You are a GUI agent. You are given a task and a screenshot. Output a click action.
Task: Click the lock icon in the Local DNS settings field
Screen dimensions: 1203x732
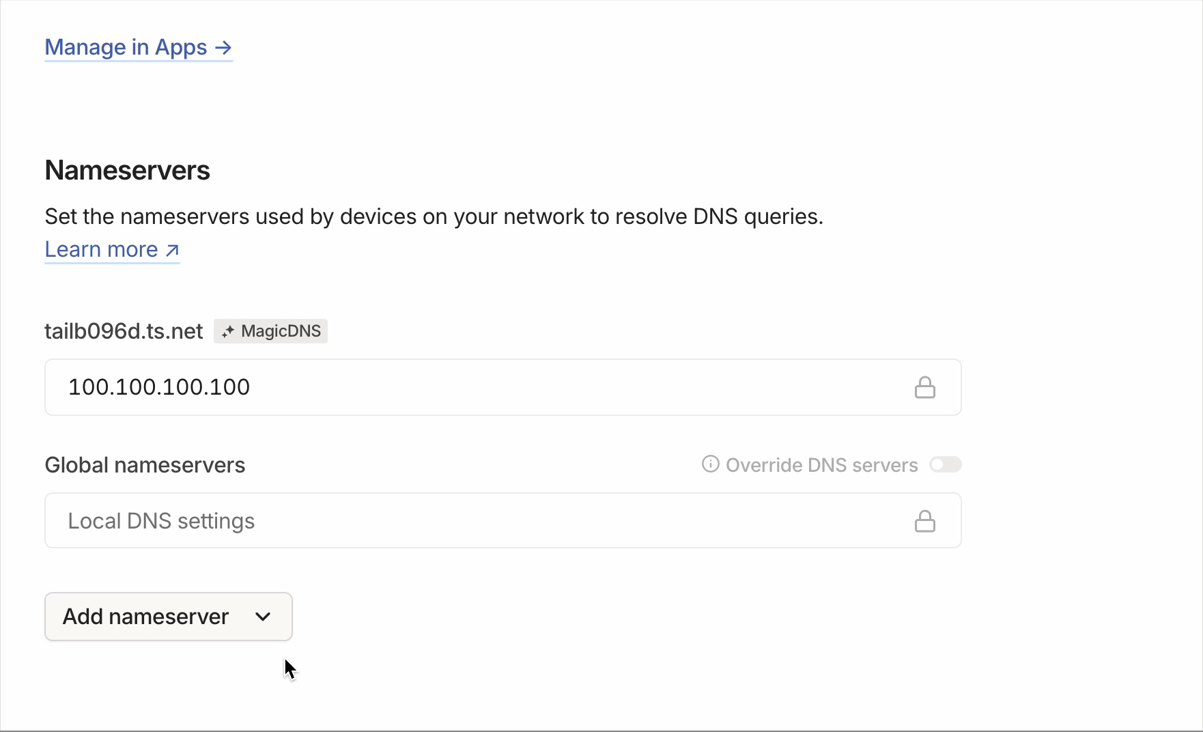pos(925,521)
